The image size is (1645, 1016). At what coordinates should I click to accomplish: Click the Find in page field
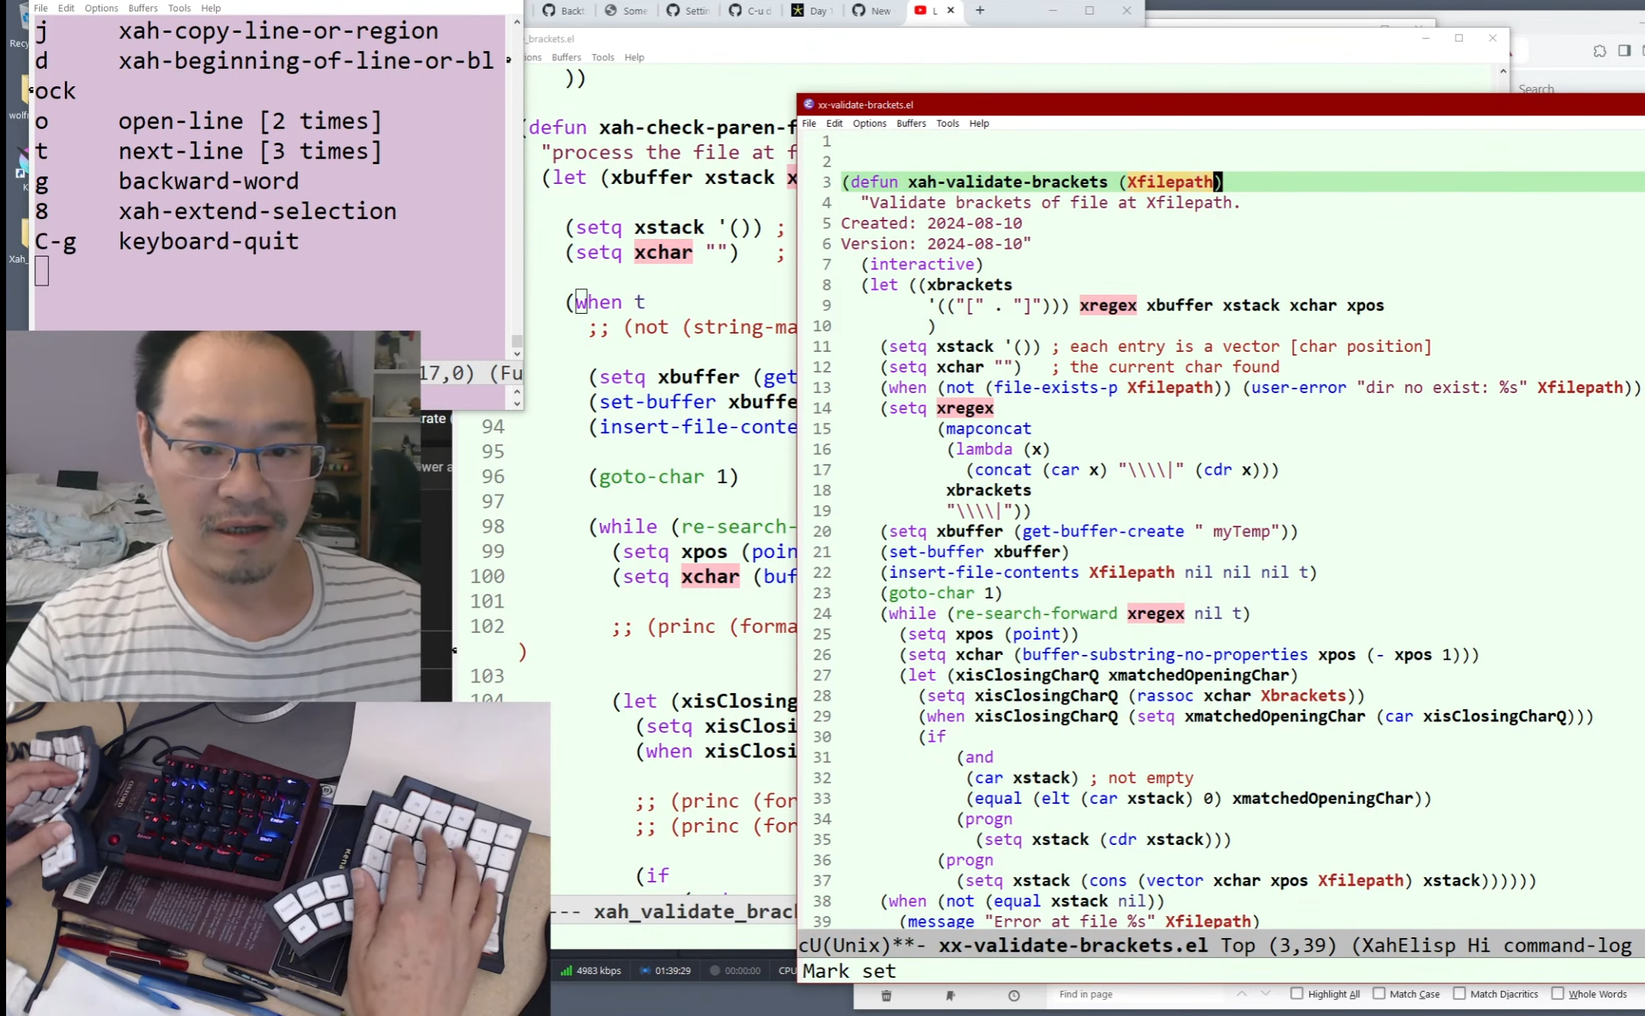click(x=1137, y=994)
